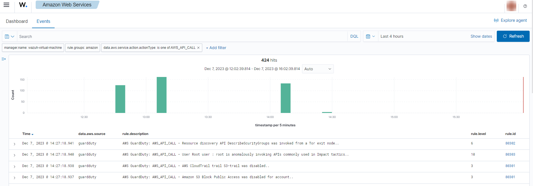Click the help icon in header

(x=525, y=6)
